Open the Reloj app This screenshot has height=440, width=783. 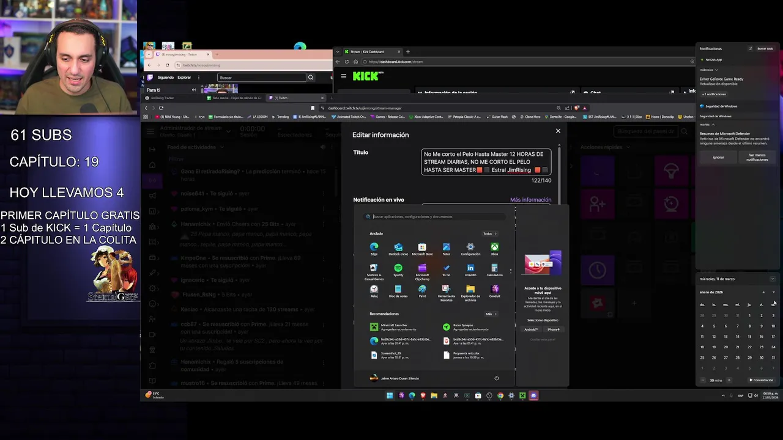[x=374, y=291]
